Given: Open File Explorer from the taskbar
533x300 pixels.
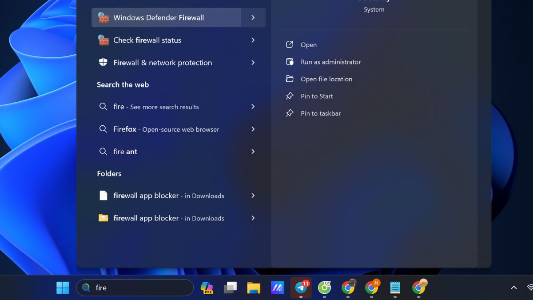Looking at the screenshot, I should click(x=254, y=288).
